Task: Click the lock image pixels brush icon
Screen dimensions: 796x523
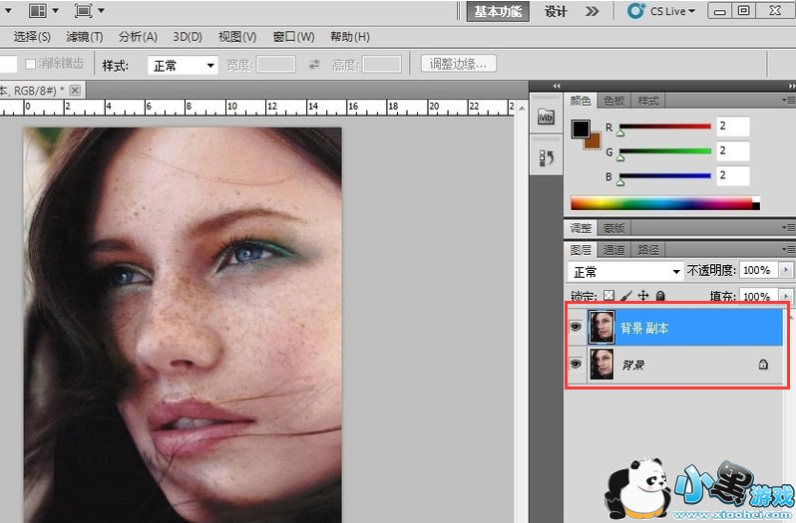Action: click(x=625, y=296)
